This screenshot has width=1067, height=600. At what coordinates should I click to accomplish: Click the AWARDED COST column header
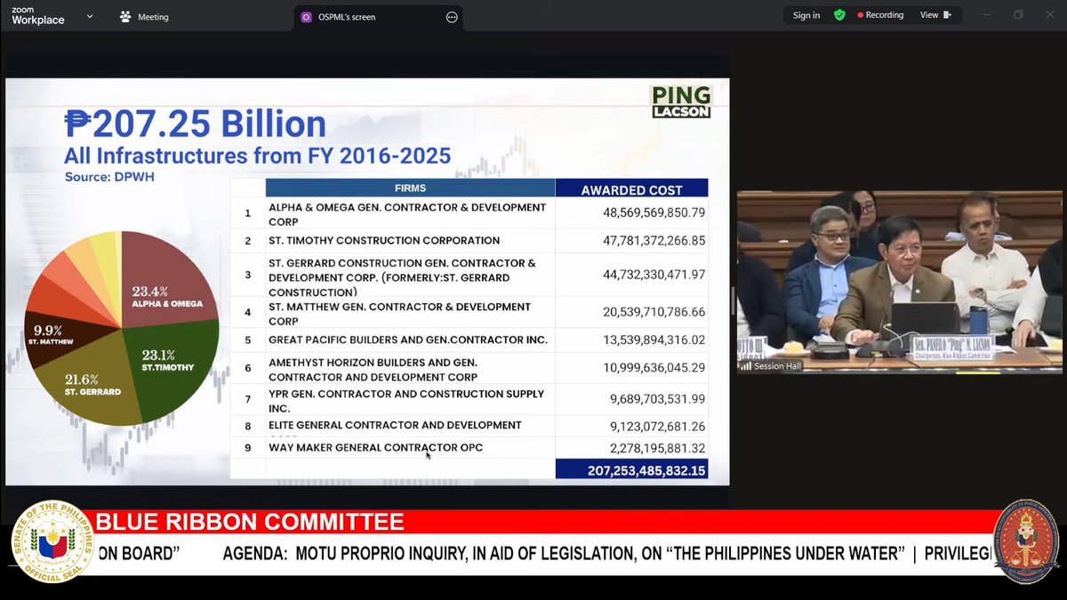point(631,189)
